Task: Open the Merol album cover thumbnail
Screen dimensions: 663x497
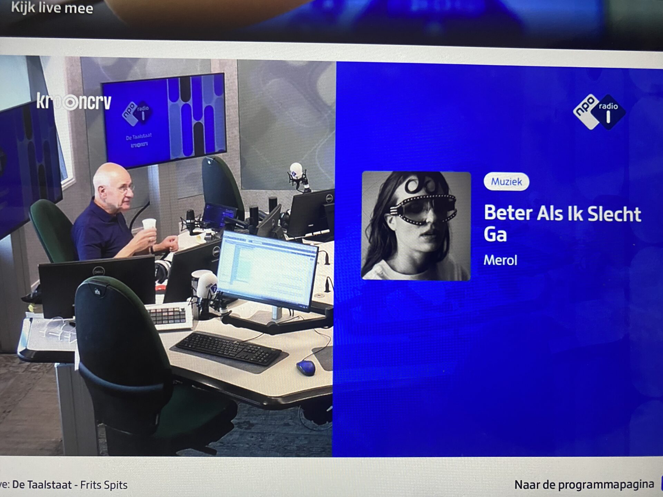Action: [416, 225]
